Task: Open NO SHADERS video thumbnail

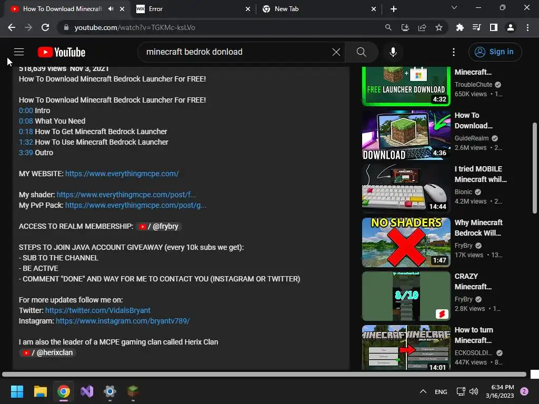Action: pyautogui.click(x=406, y=242)
